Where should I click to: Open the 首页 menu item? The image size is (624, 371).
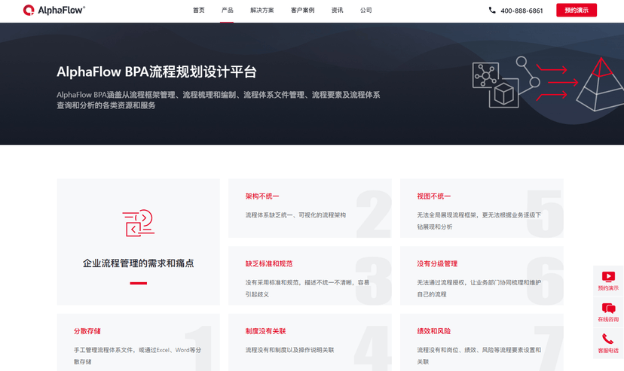[199, 11]
